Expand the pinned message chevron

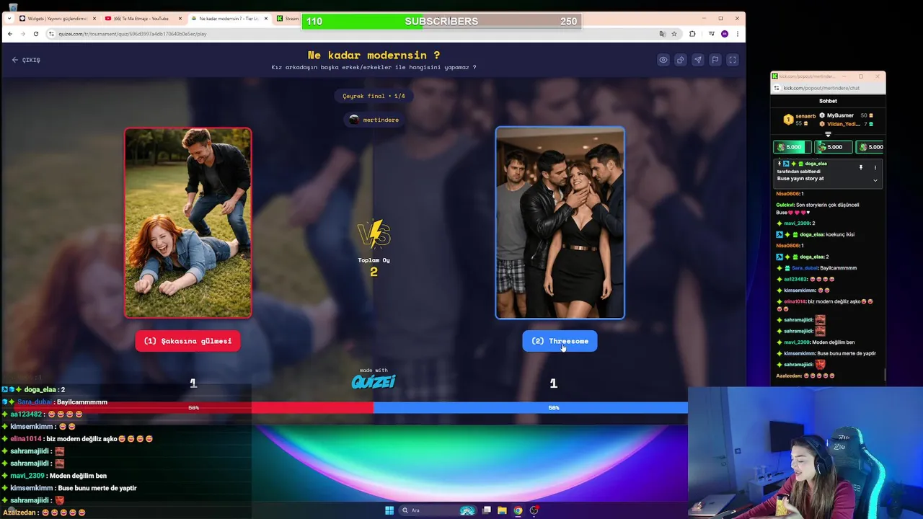pyautogui.click(x=875, y=180)
